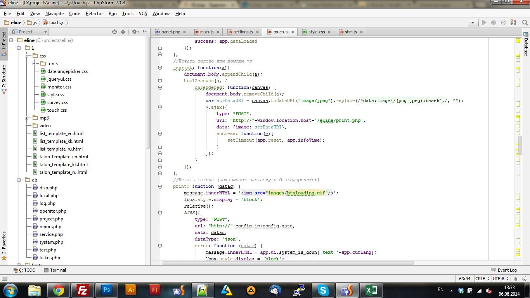Click Scroll from Source target icon
Viewport: 530px width, 298px height.
click(x=114, y=32)
